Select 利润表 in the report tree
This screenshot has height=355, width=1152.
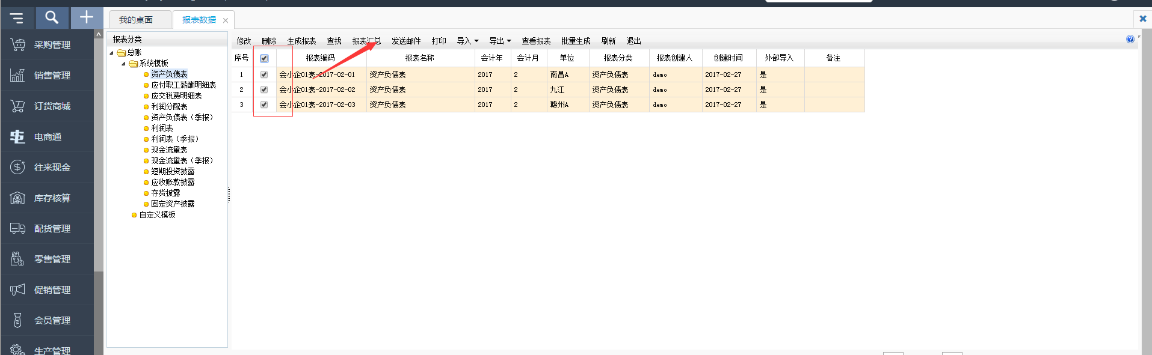tap(162, 128)
